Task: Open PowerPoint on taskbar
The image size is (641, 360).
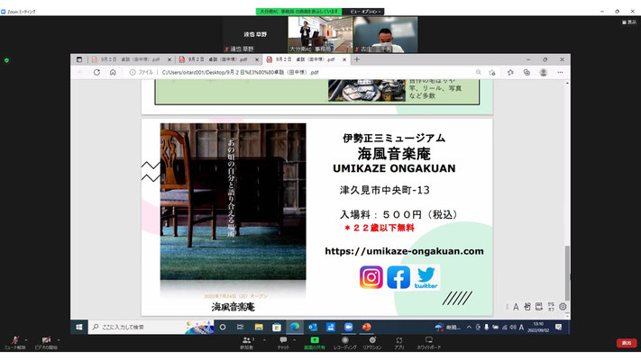Action: point(366,327)
